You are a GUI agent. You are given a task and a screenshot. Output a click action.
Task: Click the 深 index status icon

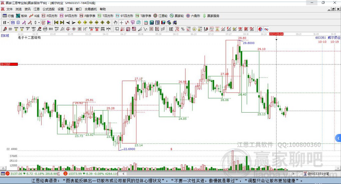(x=66, y=174)
